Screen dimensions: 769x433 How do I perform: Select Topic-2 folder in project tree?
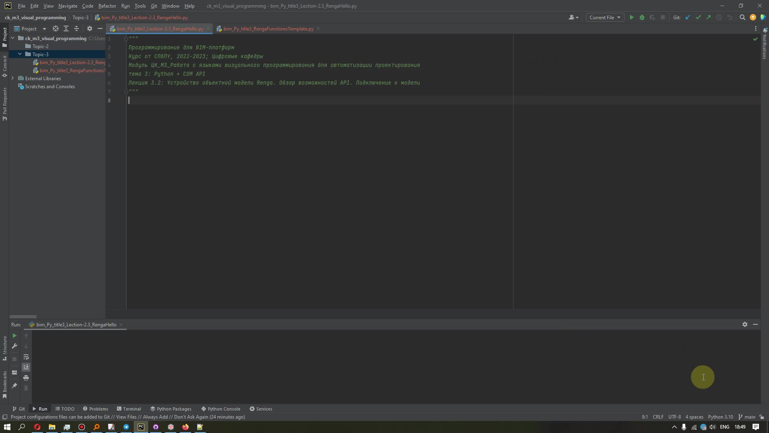tap(40, 46)
